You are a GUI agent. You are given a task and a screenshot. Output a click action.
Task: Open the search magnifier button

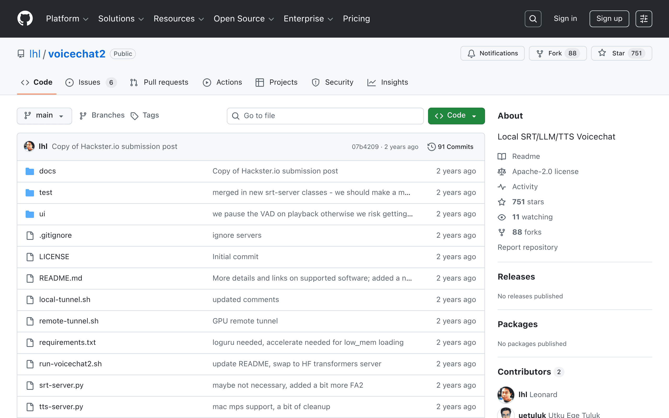coord(533,19)
